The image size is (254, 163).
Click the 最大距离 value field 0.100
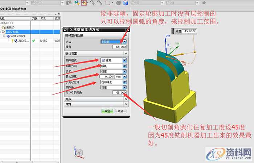tap(107, 77)
